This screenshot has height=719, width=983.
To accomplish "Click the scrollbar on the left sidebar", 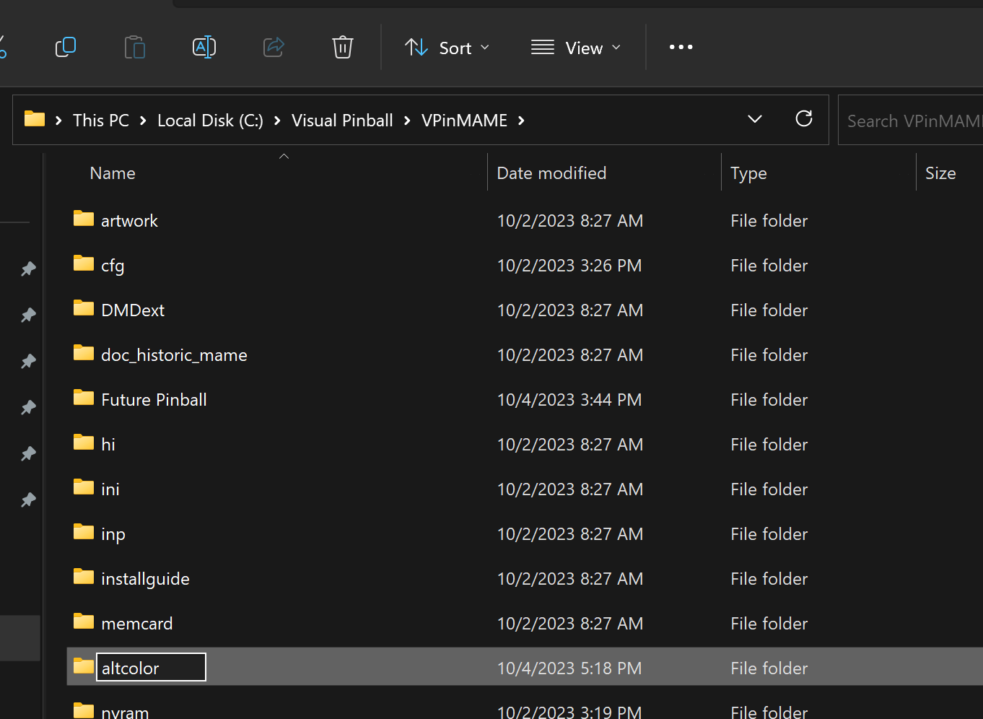I will coord(20,638).
